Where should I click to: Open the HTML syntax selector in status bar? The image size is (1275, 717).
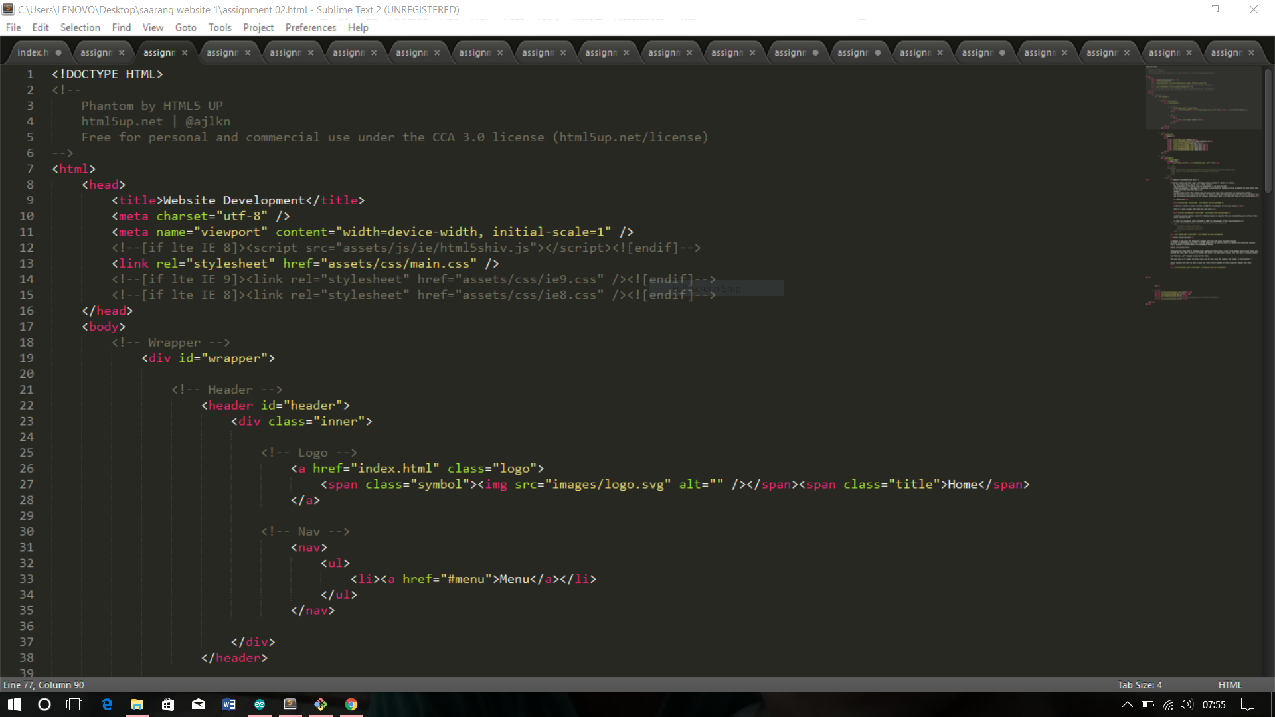pos(1230,684)
